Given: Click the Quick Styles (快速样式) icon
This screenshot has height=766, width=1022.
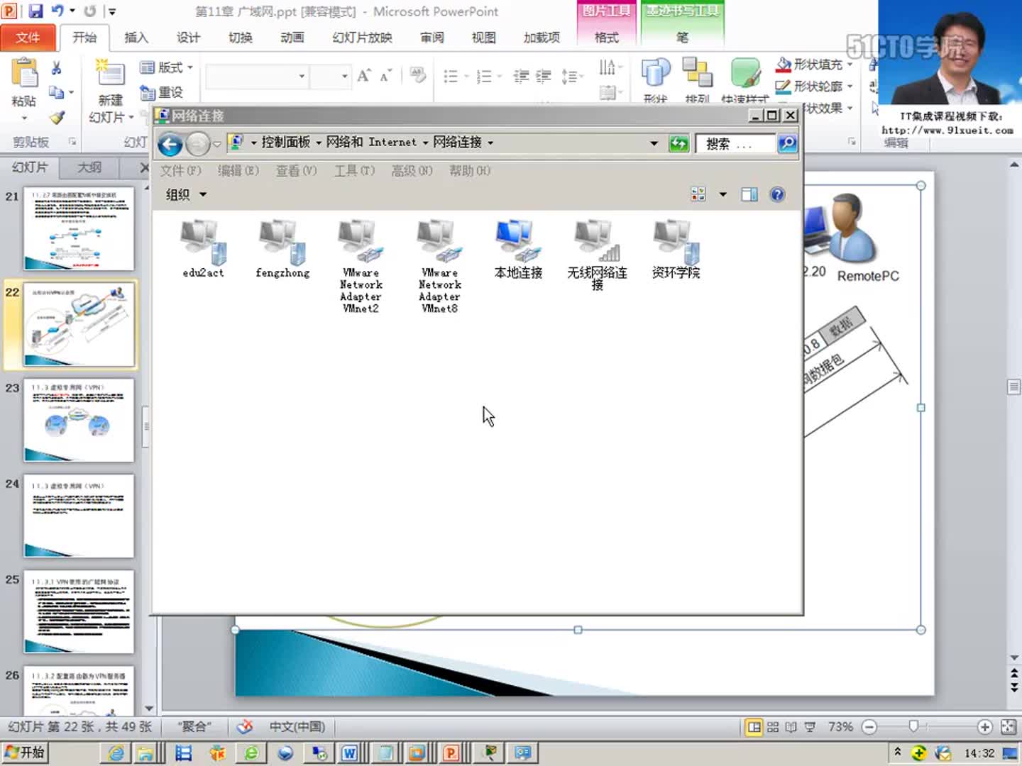Looking at the screenshot, I should pyautogui.click(x=745, y=74).
